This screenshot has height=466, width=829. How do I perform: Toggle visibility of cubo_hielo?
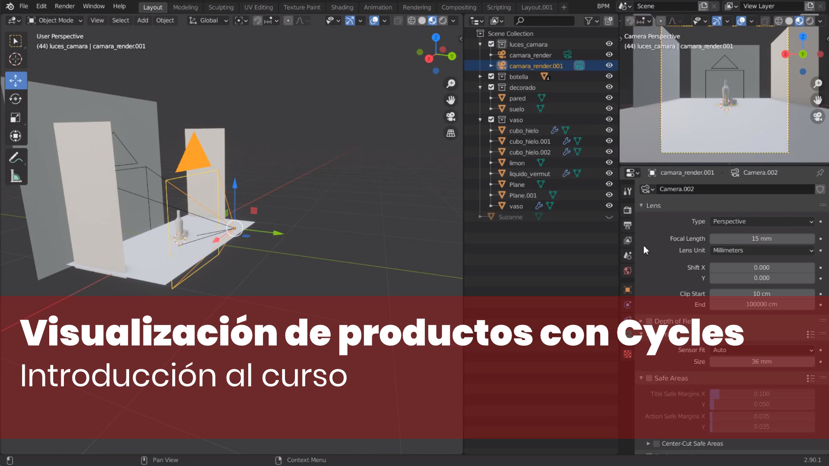609,130
